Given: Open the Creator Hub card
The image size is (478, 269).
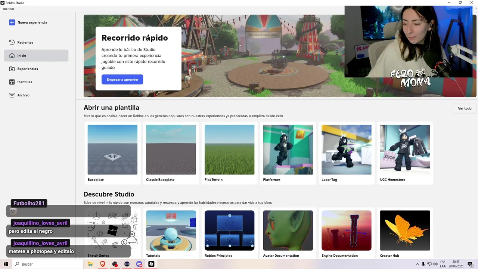Looking at the screenshot, I should pos(405,234).
